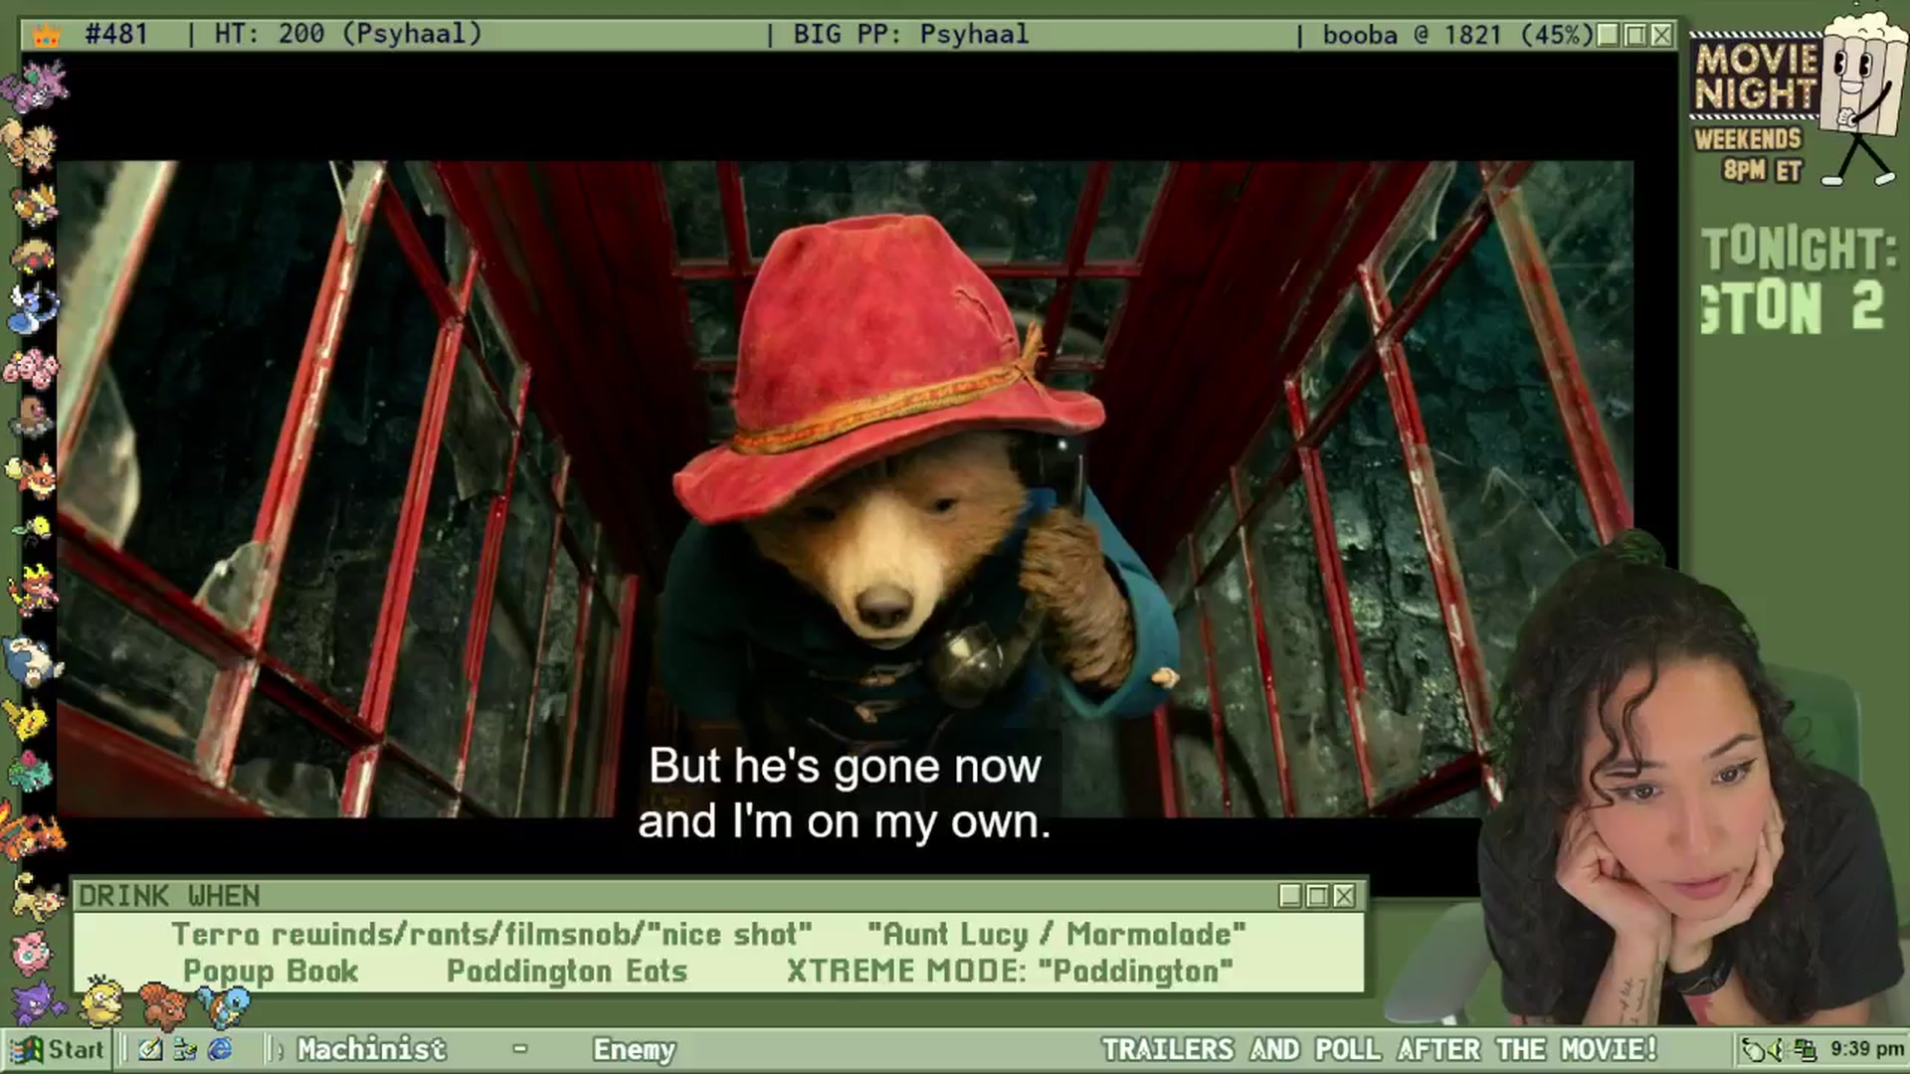Click the Psyduck Pokemon sprite
Screen dimensions: 1910x1074
point(101,1002)
